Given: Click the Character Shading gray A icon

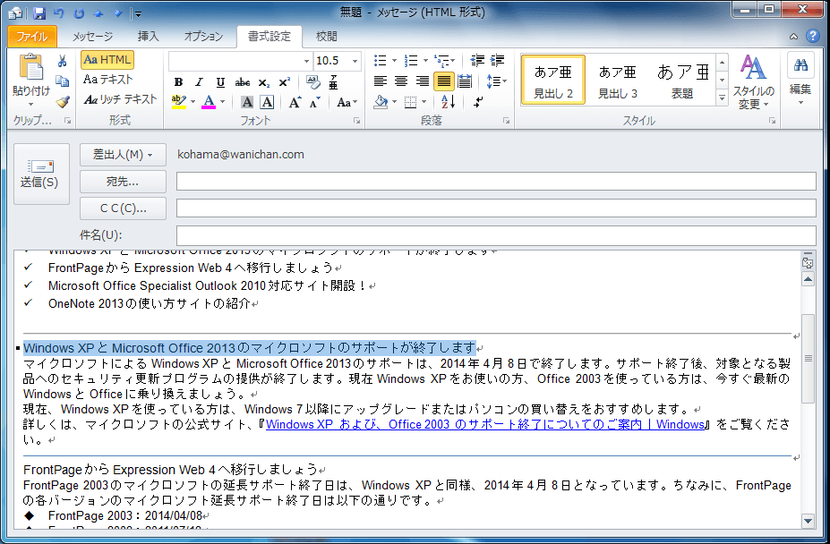Looking at the screenshot, I should [246, 102].
